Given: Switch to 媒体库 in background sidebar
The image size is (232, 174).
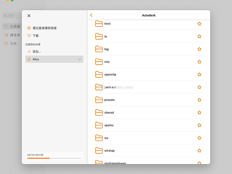Looking at the screenshot, I should click(x=12, y=35).
